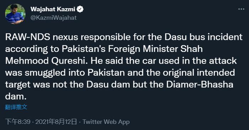Click "Dasu bus incident" in the first line

click(203, 37)
